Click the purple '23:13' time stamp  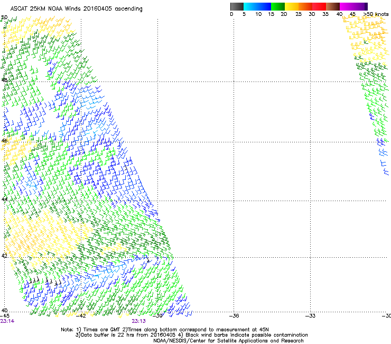coord(138,321)
